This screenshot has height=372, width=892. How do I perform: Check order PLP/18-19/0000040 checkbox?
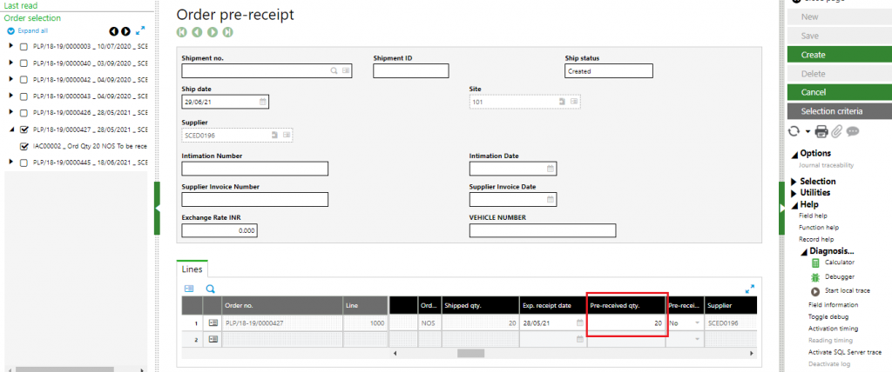click(x=24, y=63)
